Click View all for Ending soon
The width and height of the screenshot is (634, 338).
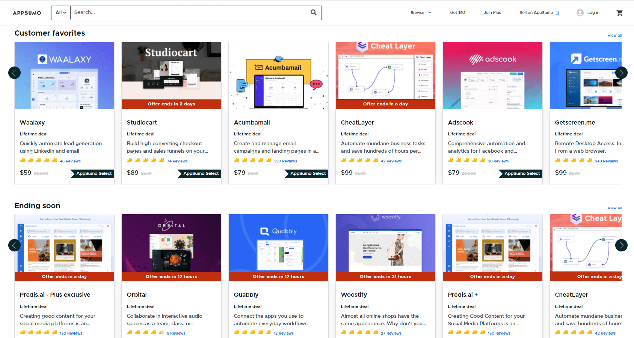click(614, 208)
